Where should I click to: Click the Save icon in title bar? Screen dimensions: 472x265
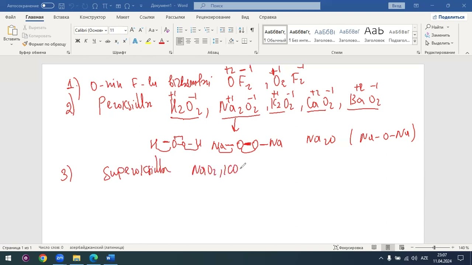point(62,6)
